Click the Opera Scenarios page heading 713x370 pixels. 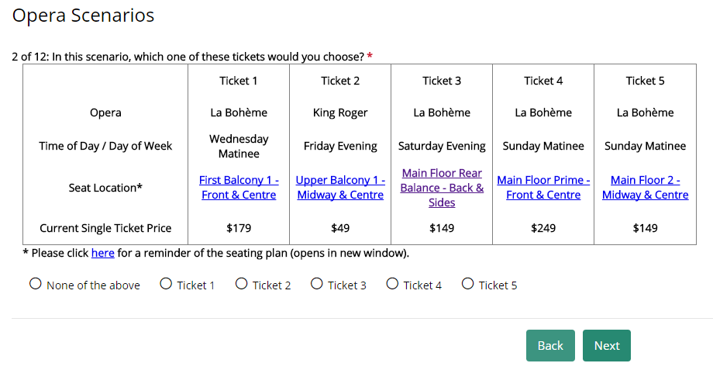83,16
